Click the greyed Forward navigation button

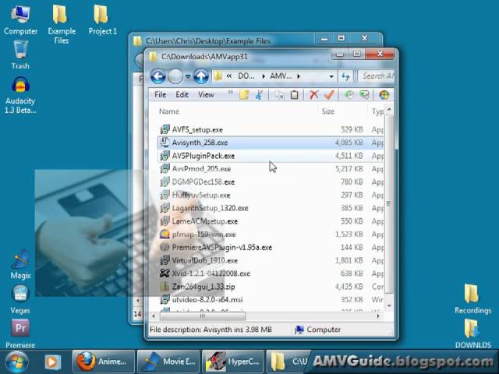point(175,76)
